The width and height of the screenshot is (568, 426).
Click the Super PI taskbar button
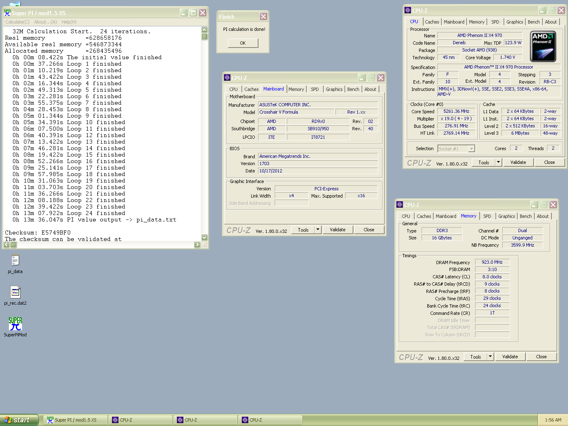[75, 420]
